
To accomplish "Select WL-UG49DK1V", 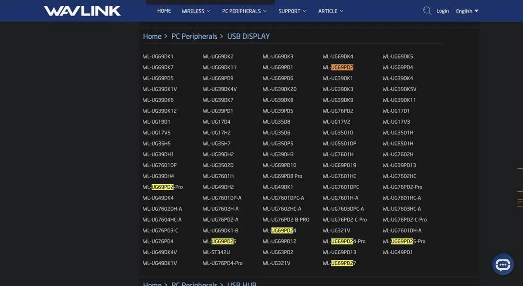I will point(160,263).
